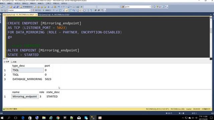Screen dimensions: 214x120
Task: Click the state_desc column header
Action: point(53,92)
